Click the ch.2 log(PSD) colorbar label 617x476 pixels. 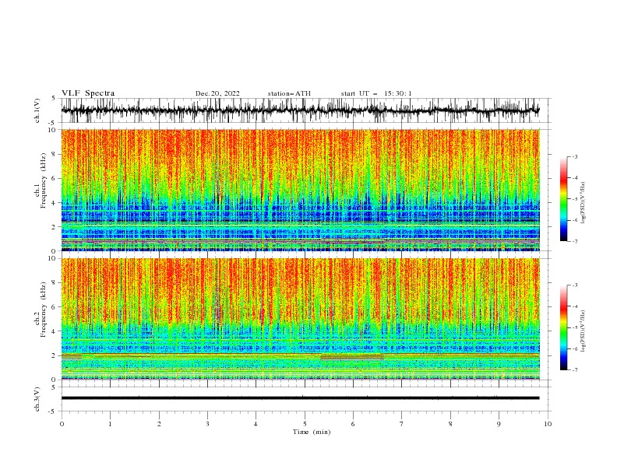pyautogui.click(x=584, y=331)
